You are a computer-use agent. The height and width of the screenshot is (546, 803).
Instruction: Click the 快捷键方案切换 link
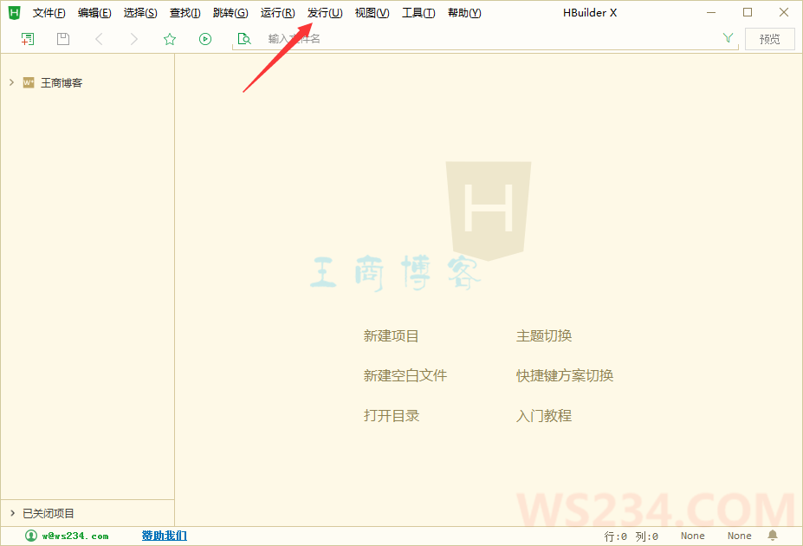[x=565, y=376]
